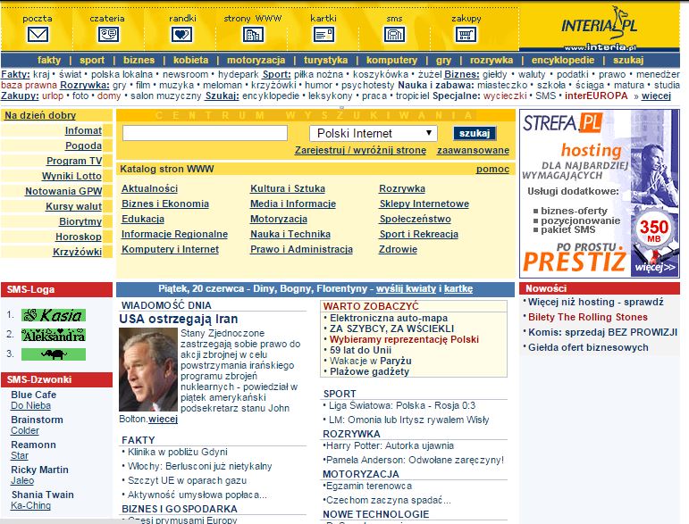Click the strony WWW building icon

(x=253, y=35)
